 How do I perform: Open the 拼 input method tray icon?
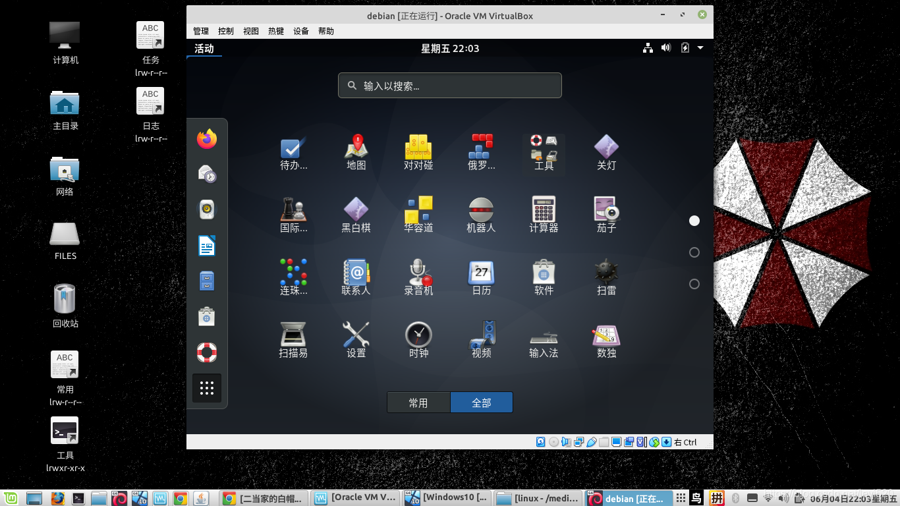click(x=717, y=498)
